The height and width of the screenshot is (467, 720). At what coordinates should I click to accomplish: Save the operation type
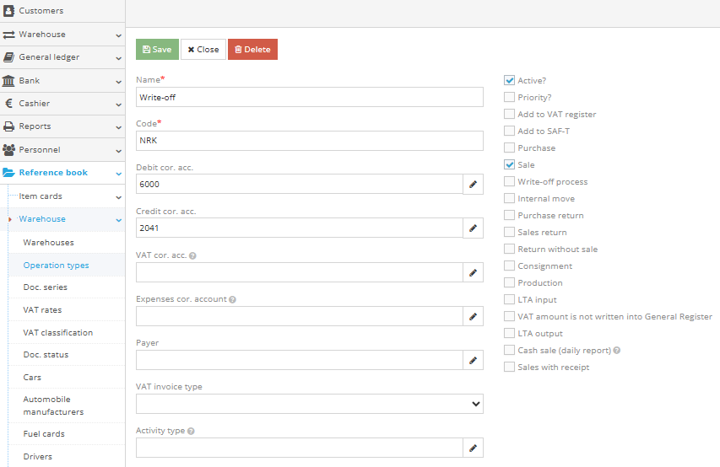[157, 50]
